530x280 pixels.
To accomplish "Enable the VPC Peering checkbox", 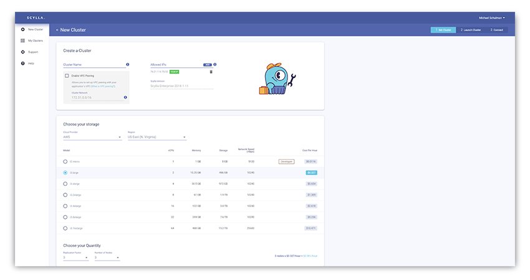I will tap(67, 75).
